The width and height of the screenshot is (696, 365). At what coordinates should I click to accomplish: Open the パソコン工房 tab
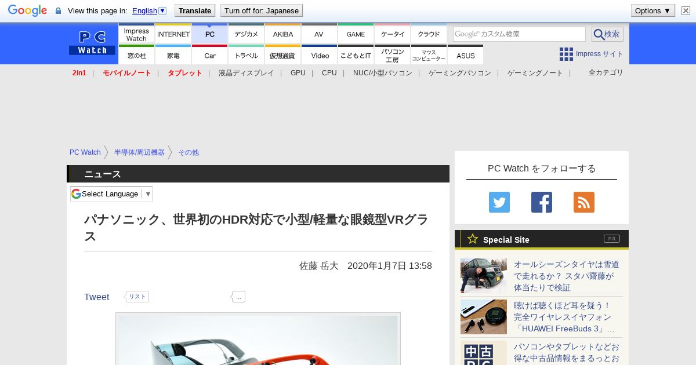pyautogui.click(x=393, y=55)
